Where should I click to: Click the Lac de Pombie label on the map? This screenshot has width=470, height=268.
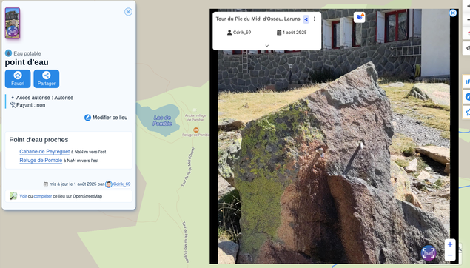click(162, 121)
